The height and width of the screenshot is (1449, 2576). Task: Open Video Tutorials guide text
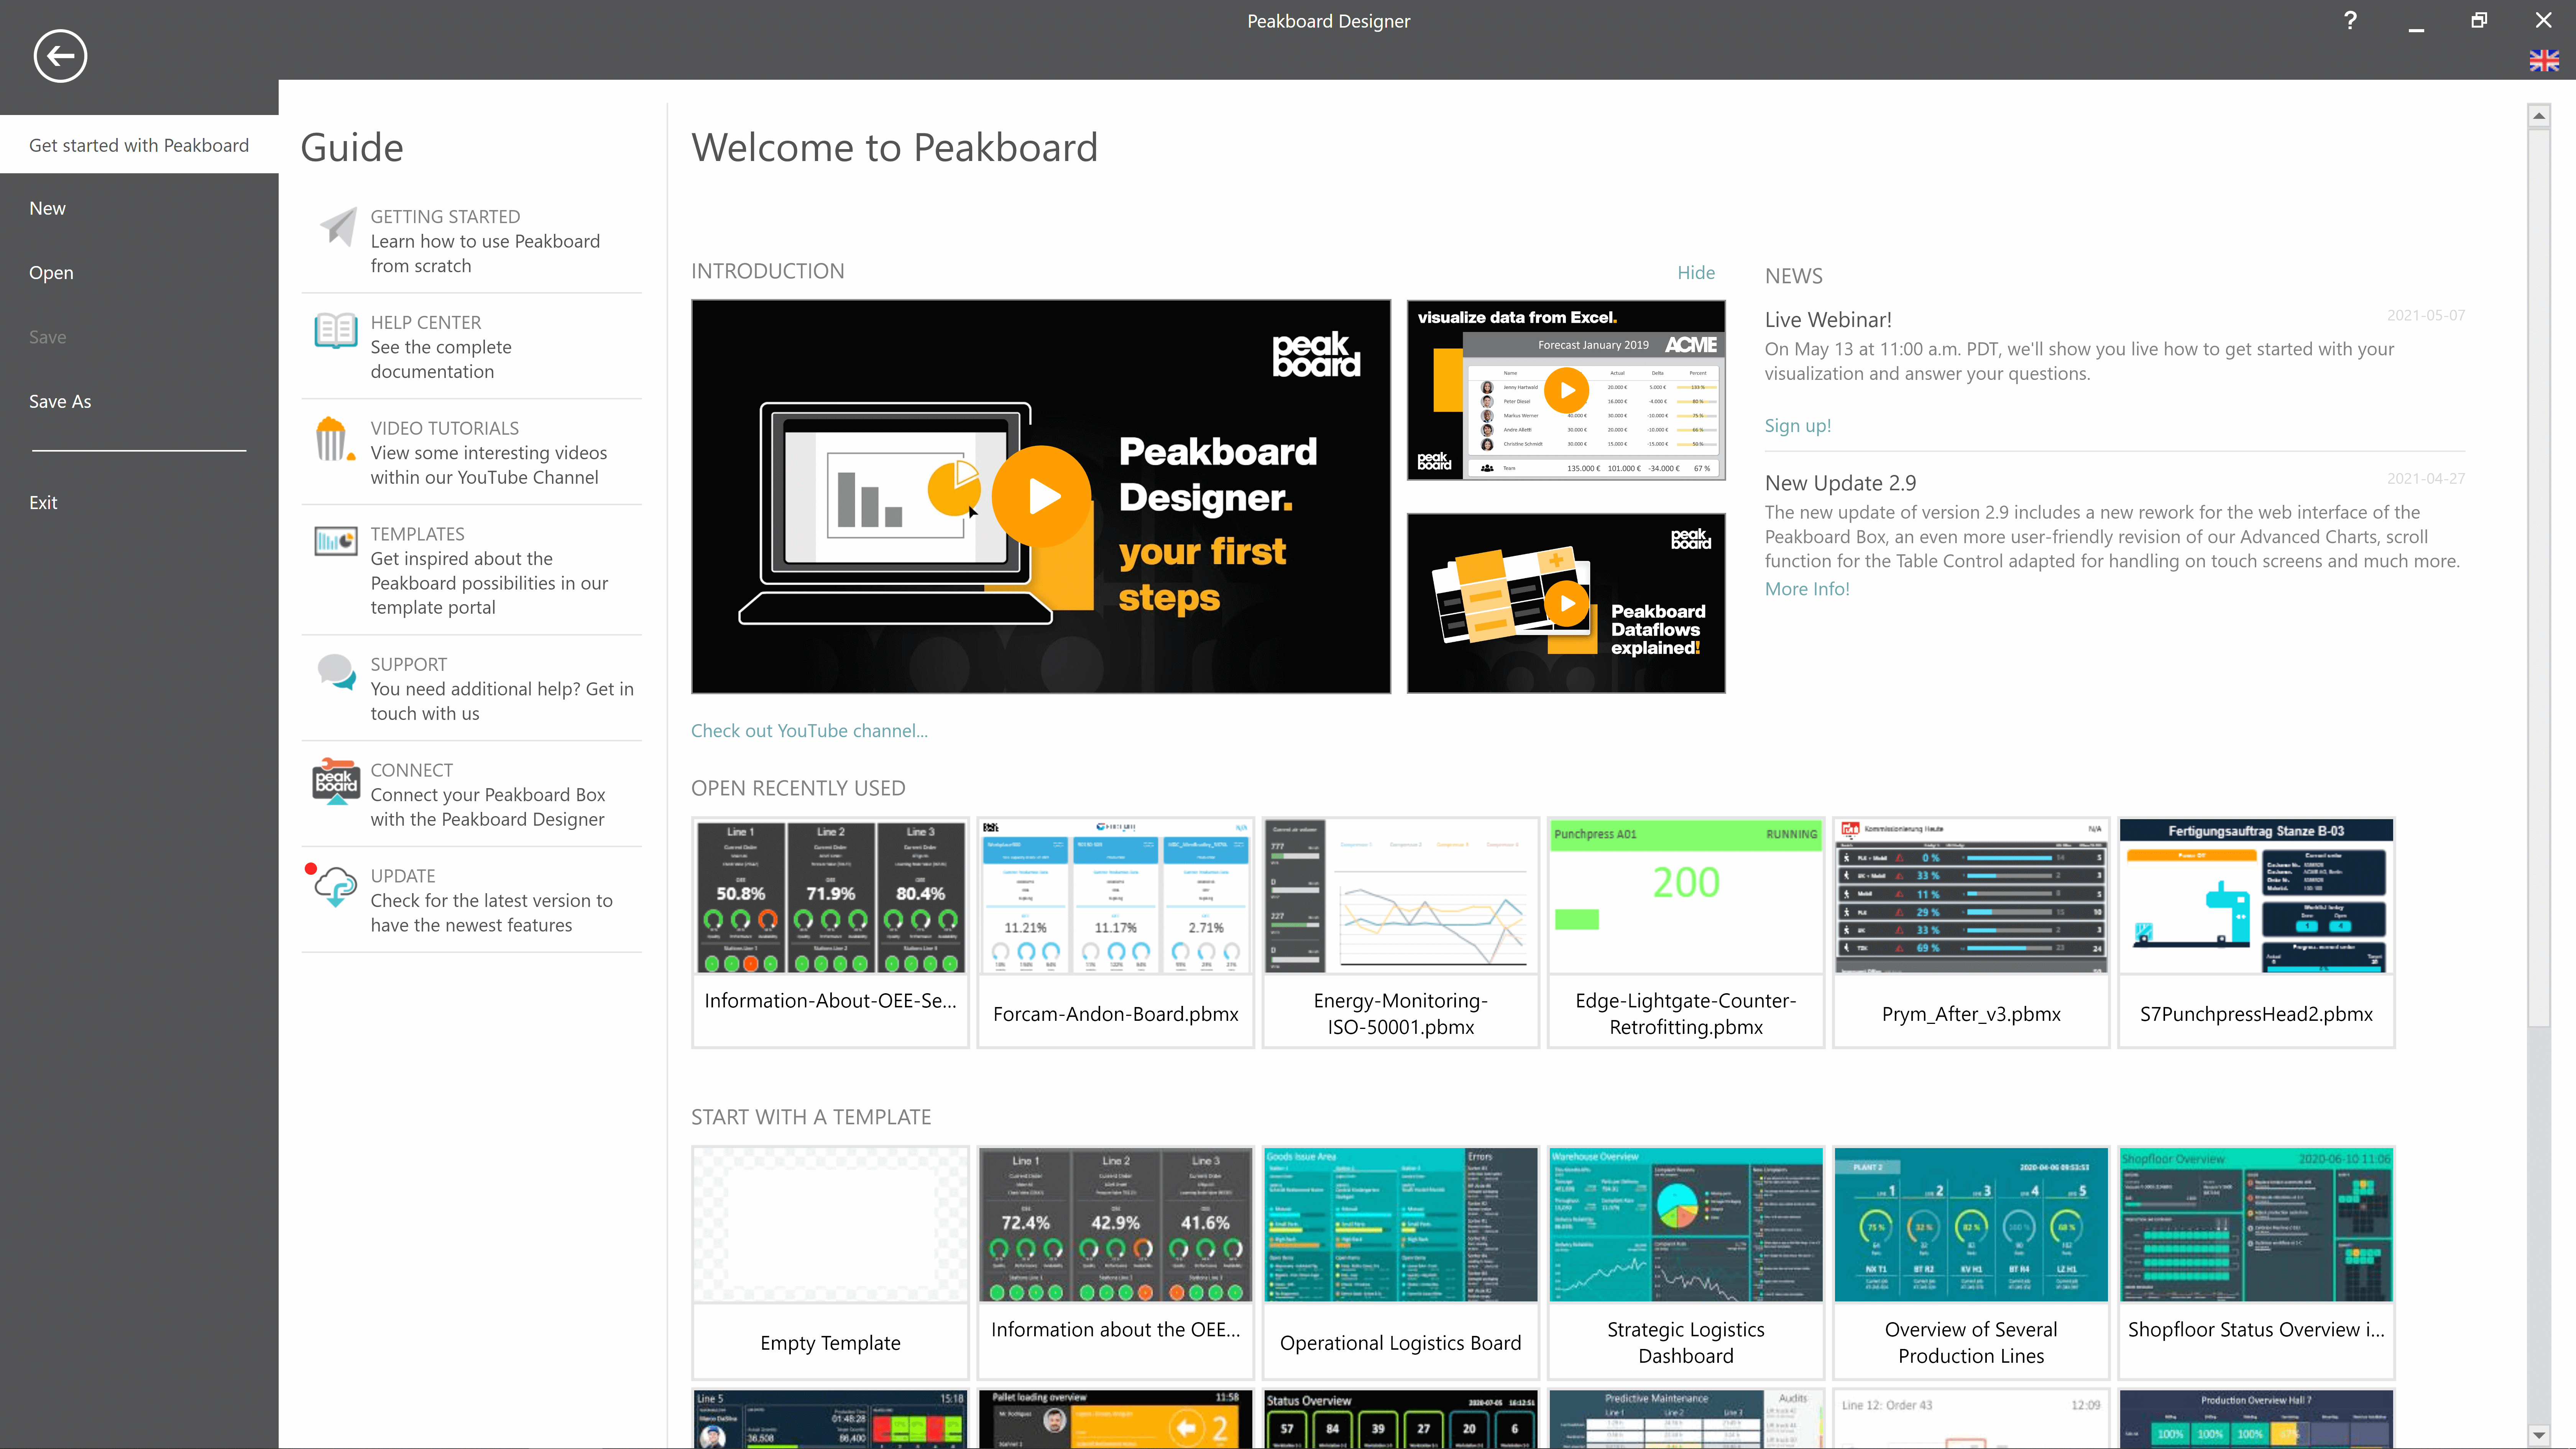coord(489,453)
